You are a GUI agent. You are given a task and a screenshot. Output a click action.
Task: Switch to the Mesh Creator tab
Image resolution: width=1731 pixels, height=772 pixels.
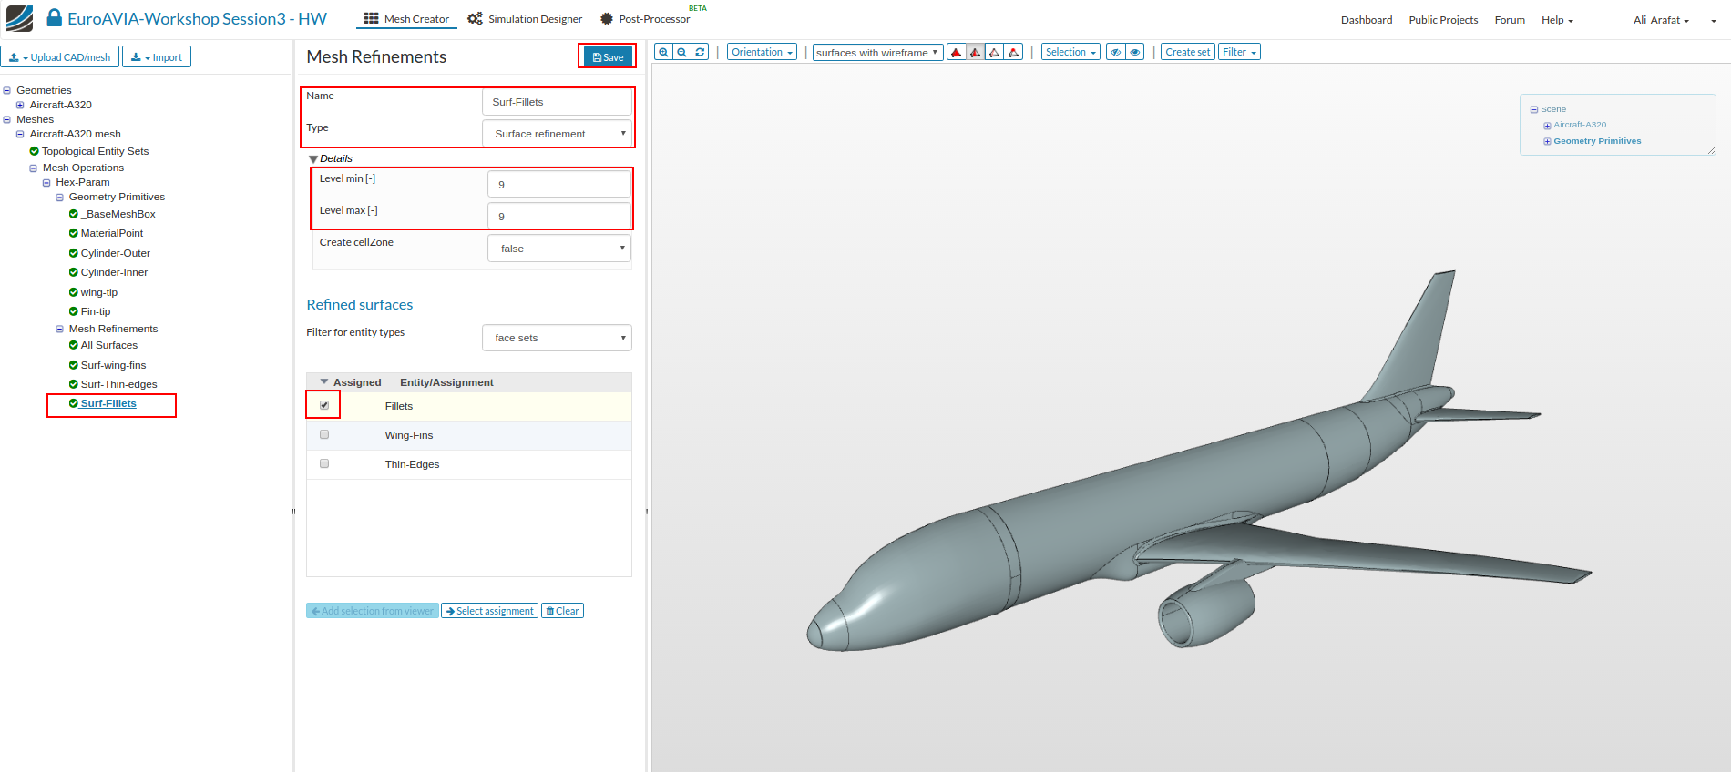pos(406,19)
